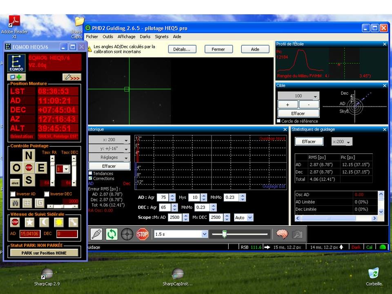Click the - zoom button in Cible panel
This screenshot has height=294, width=392.
click(309, 105)
